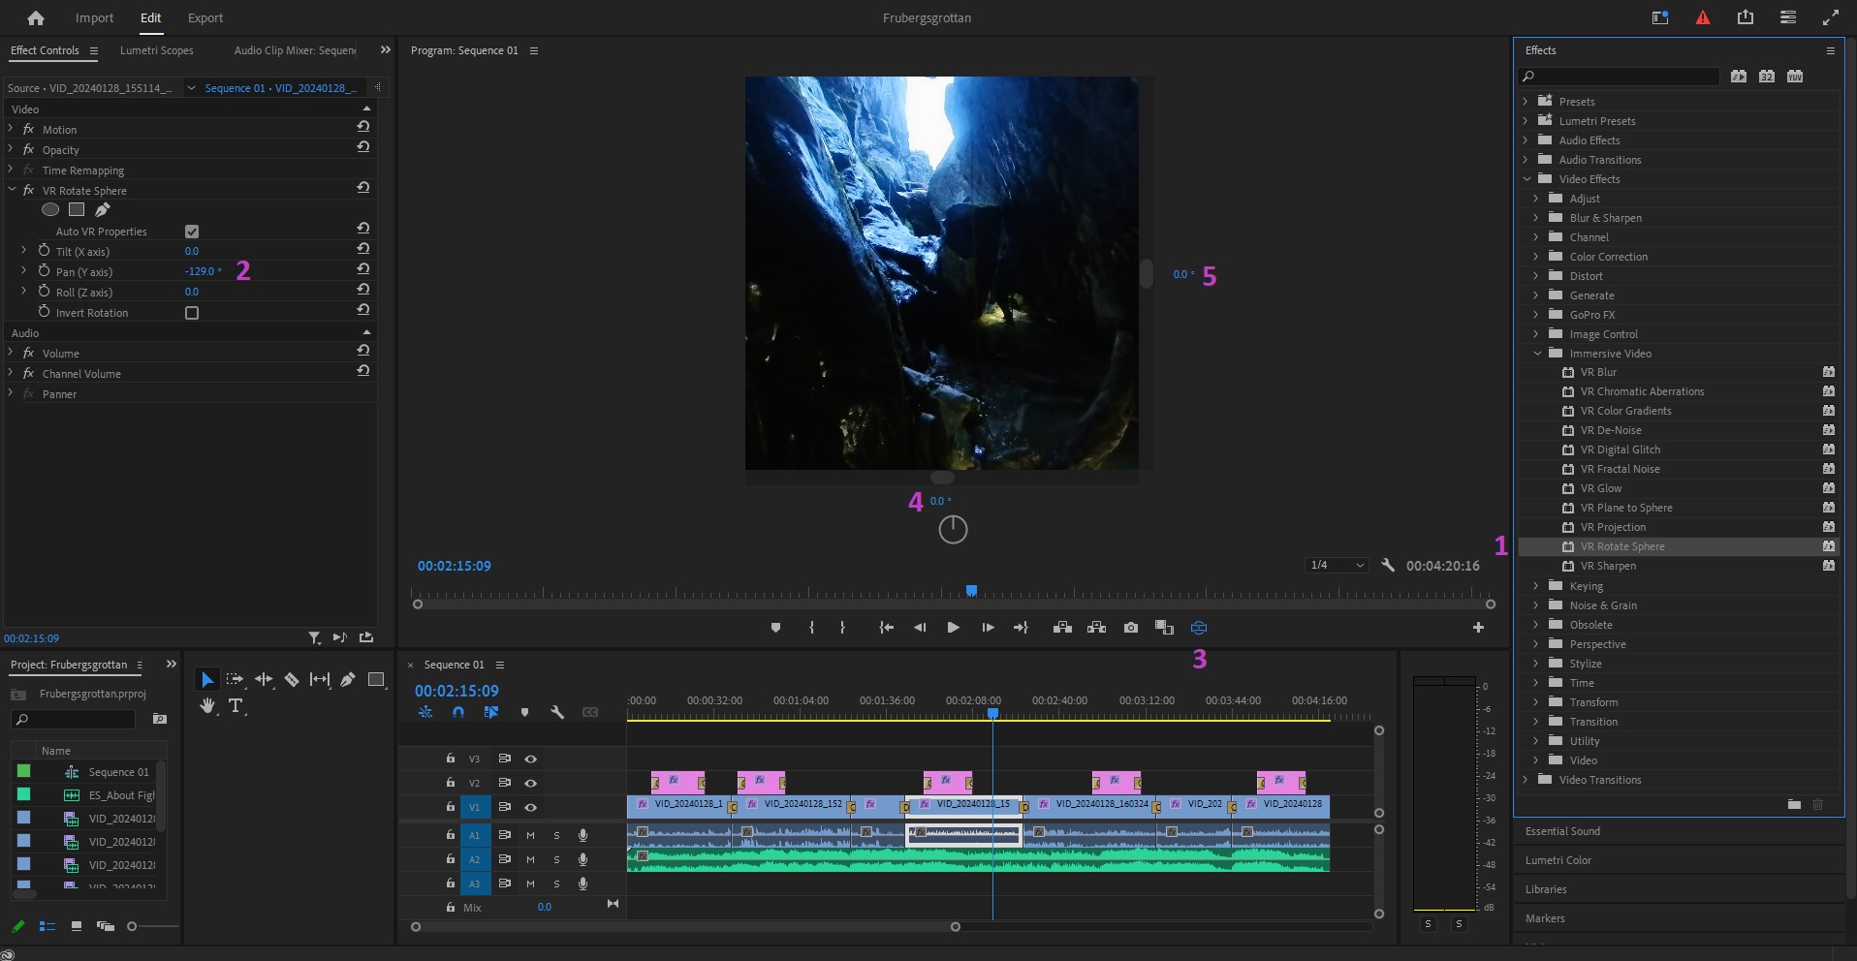Click New Custom Bin in Effects panel
This screenshot has height=961, width=1857.
(1794, 804)
